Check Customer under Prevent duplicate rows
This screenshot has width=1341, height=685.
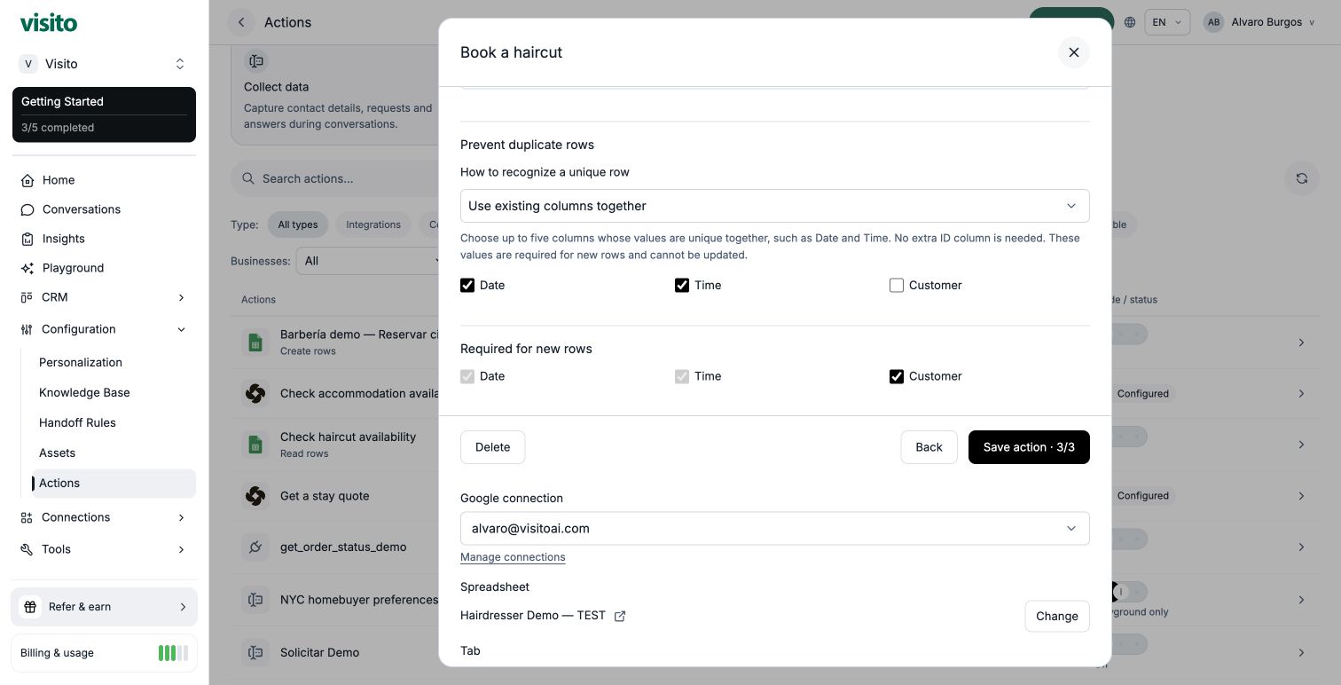pos(897,285)
